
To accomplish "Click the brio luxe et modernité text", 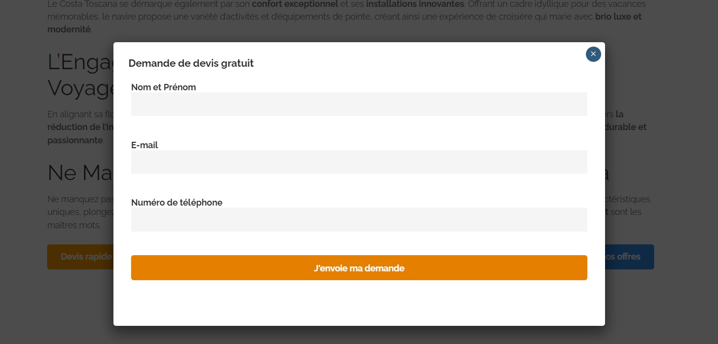I will 618,17.
